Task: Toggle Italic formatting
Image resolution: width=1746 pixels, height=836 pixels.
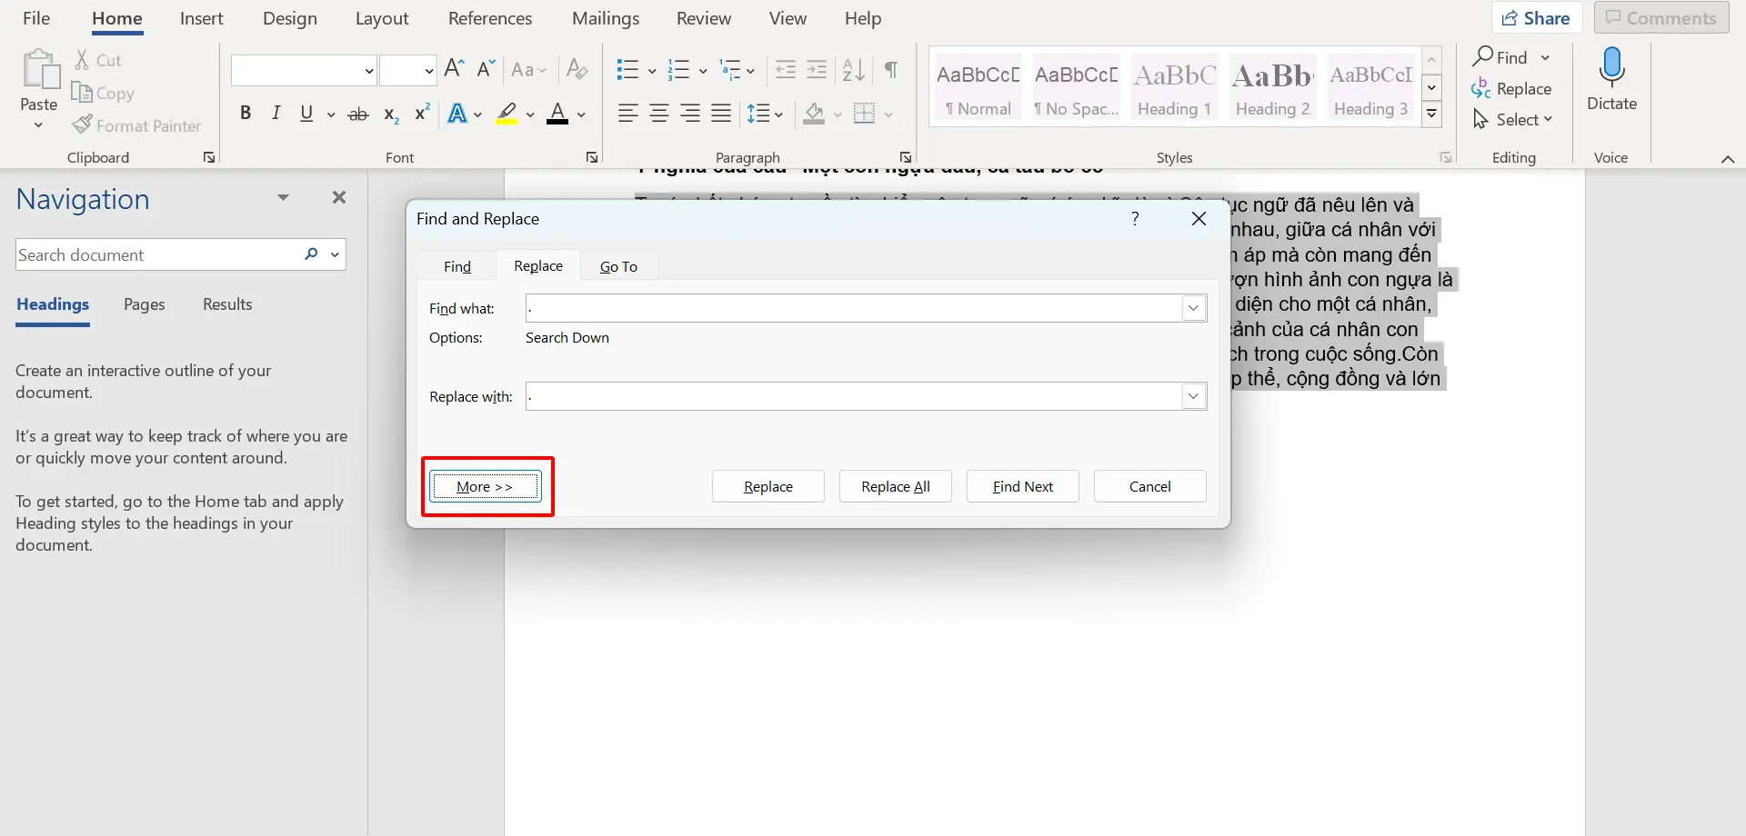Action: coord(276,114)
